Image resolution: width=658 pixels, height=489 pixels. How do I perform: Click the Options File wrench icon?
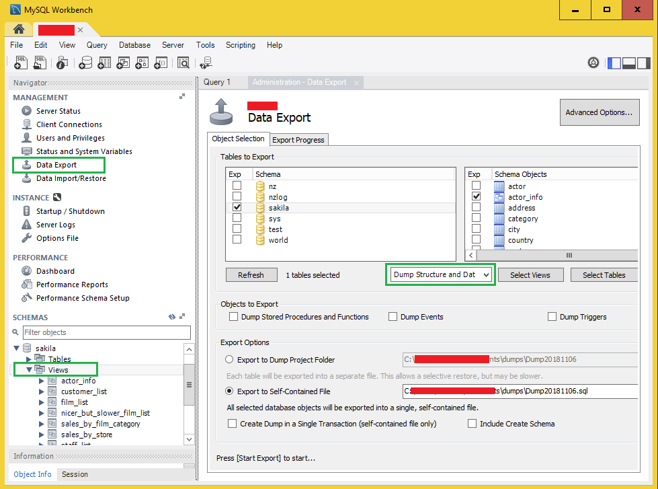(x=26, y=238)
